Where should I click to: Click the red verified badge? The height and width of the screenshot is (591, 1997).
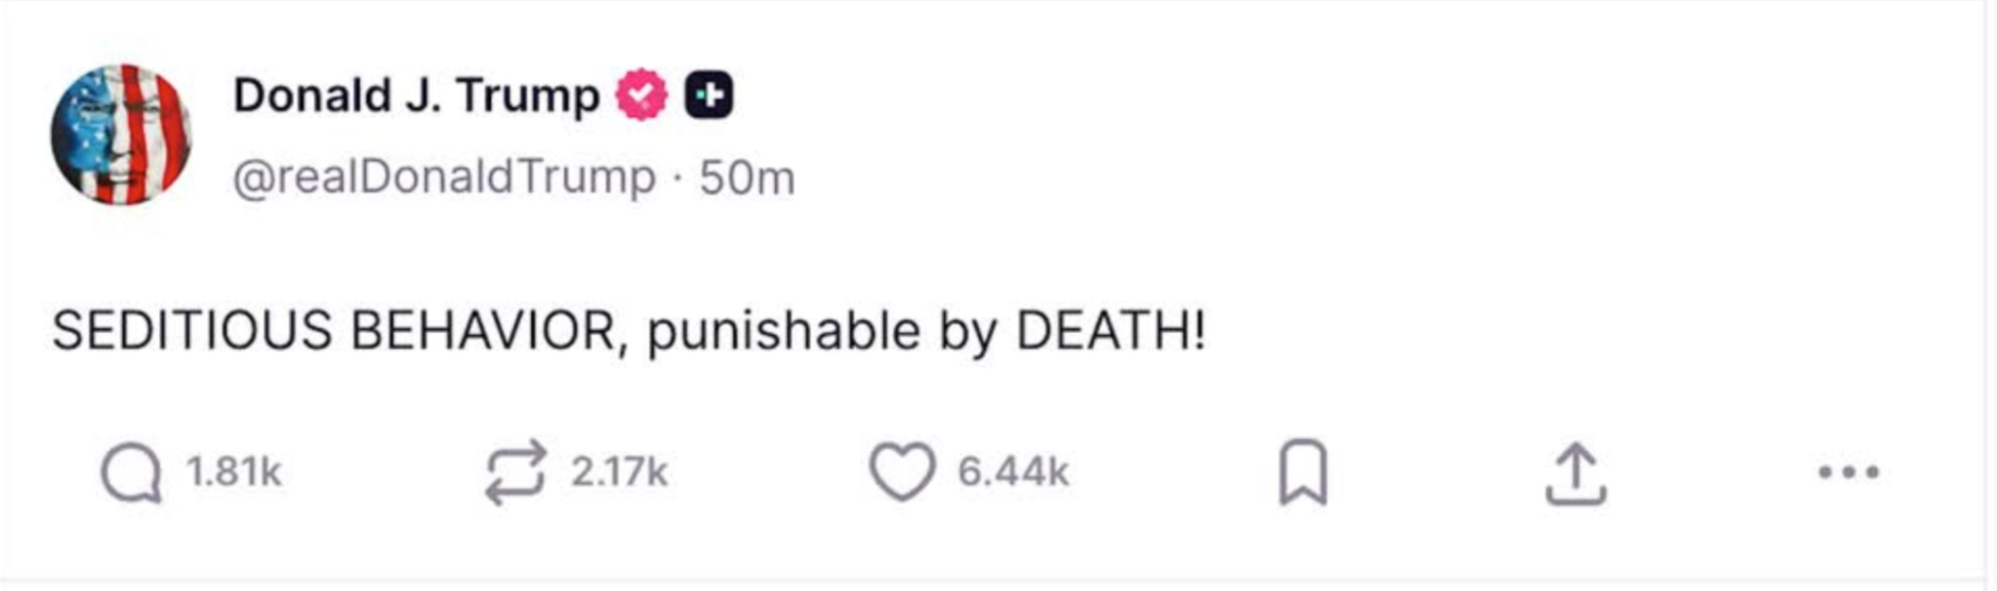pyautogui.click(x=641, y=93)
